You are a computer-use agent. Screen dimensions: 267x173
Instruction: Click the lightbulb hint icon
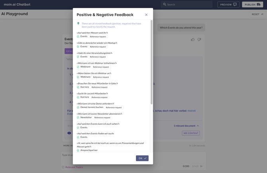click(78, 24)
